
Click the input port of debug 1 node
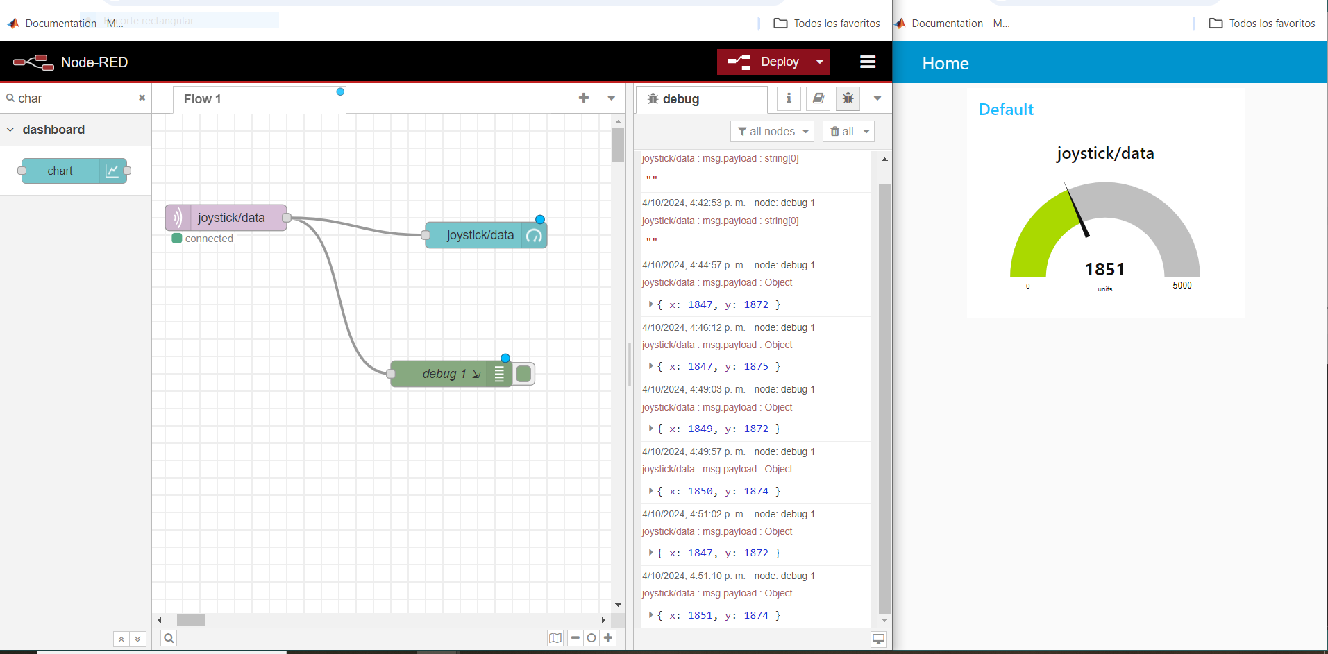click(391, 374)
